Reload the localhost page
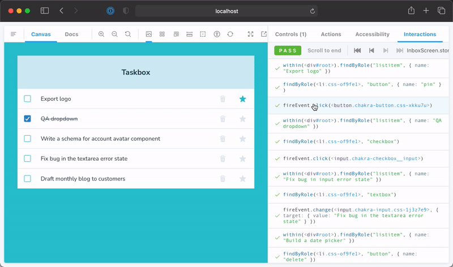 point(313,11)
